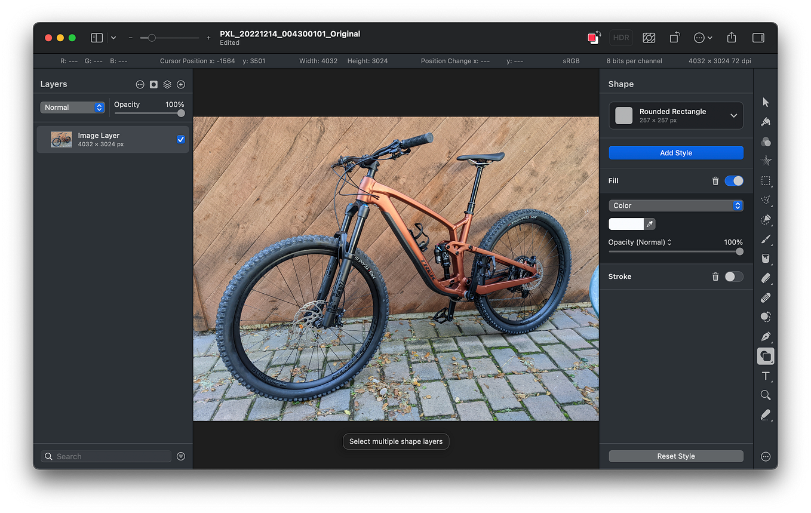Open the Color fill type dropdown

(676, 205)
